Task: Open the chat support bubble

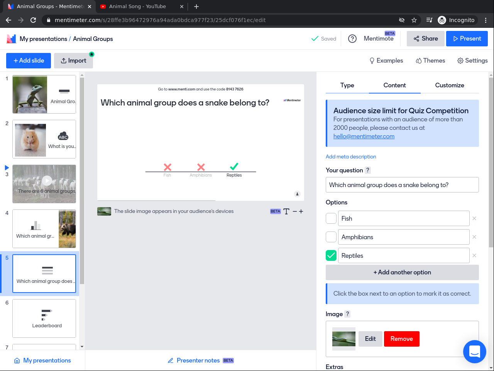Action: pos(475,352)
